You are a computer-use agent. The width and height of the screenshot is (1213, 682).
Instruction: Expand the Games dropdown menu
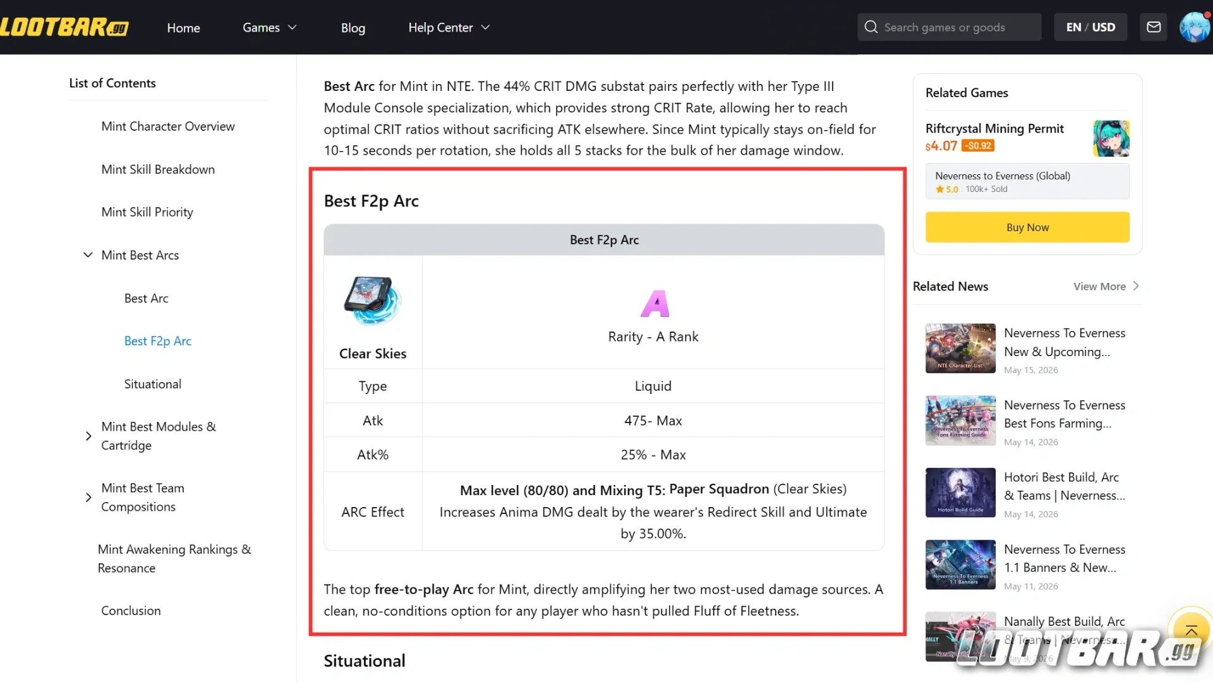pyautogui.click(x=270, y=27)
